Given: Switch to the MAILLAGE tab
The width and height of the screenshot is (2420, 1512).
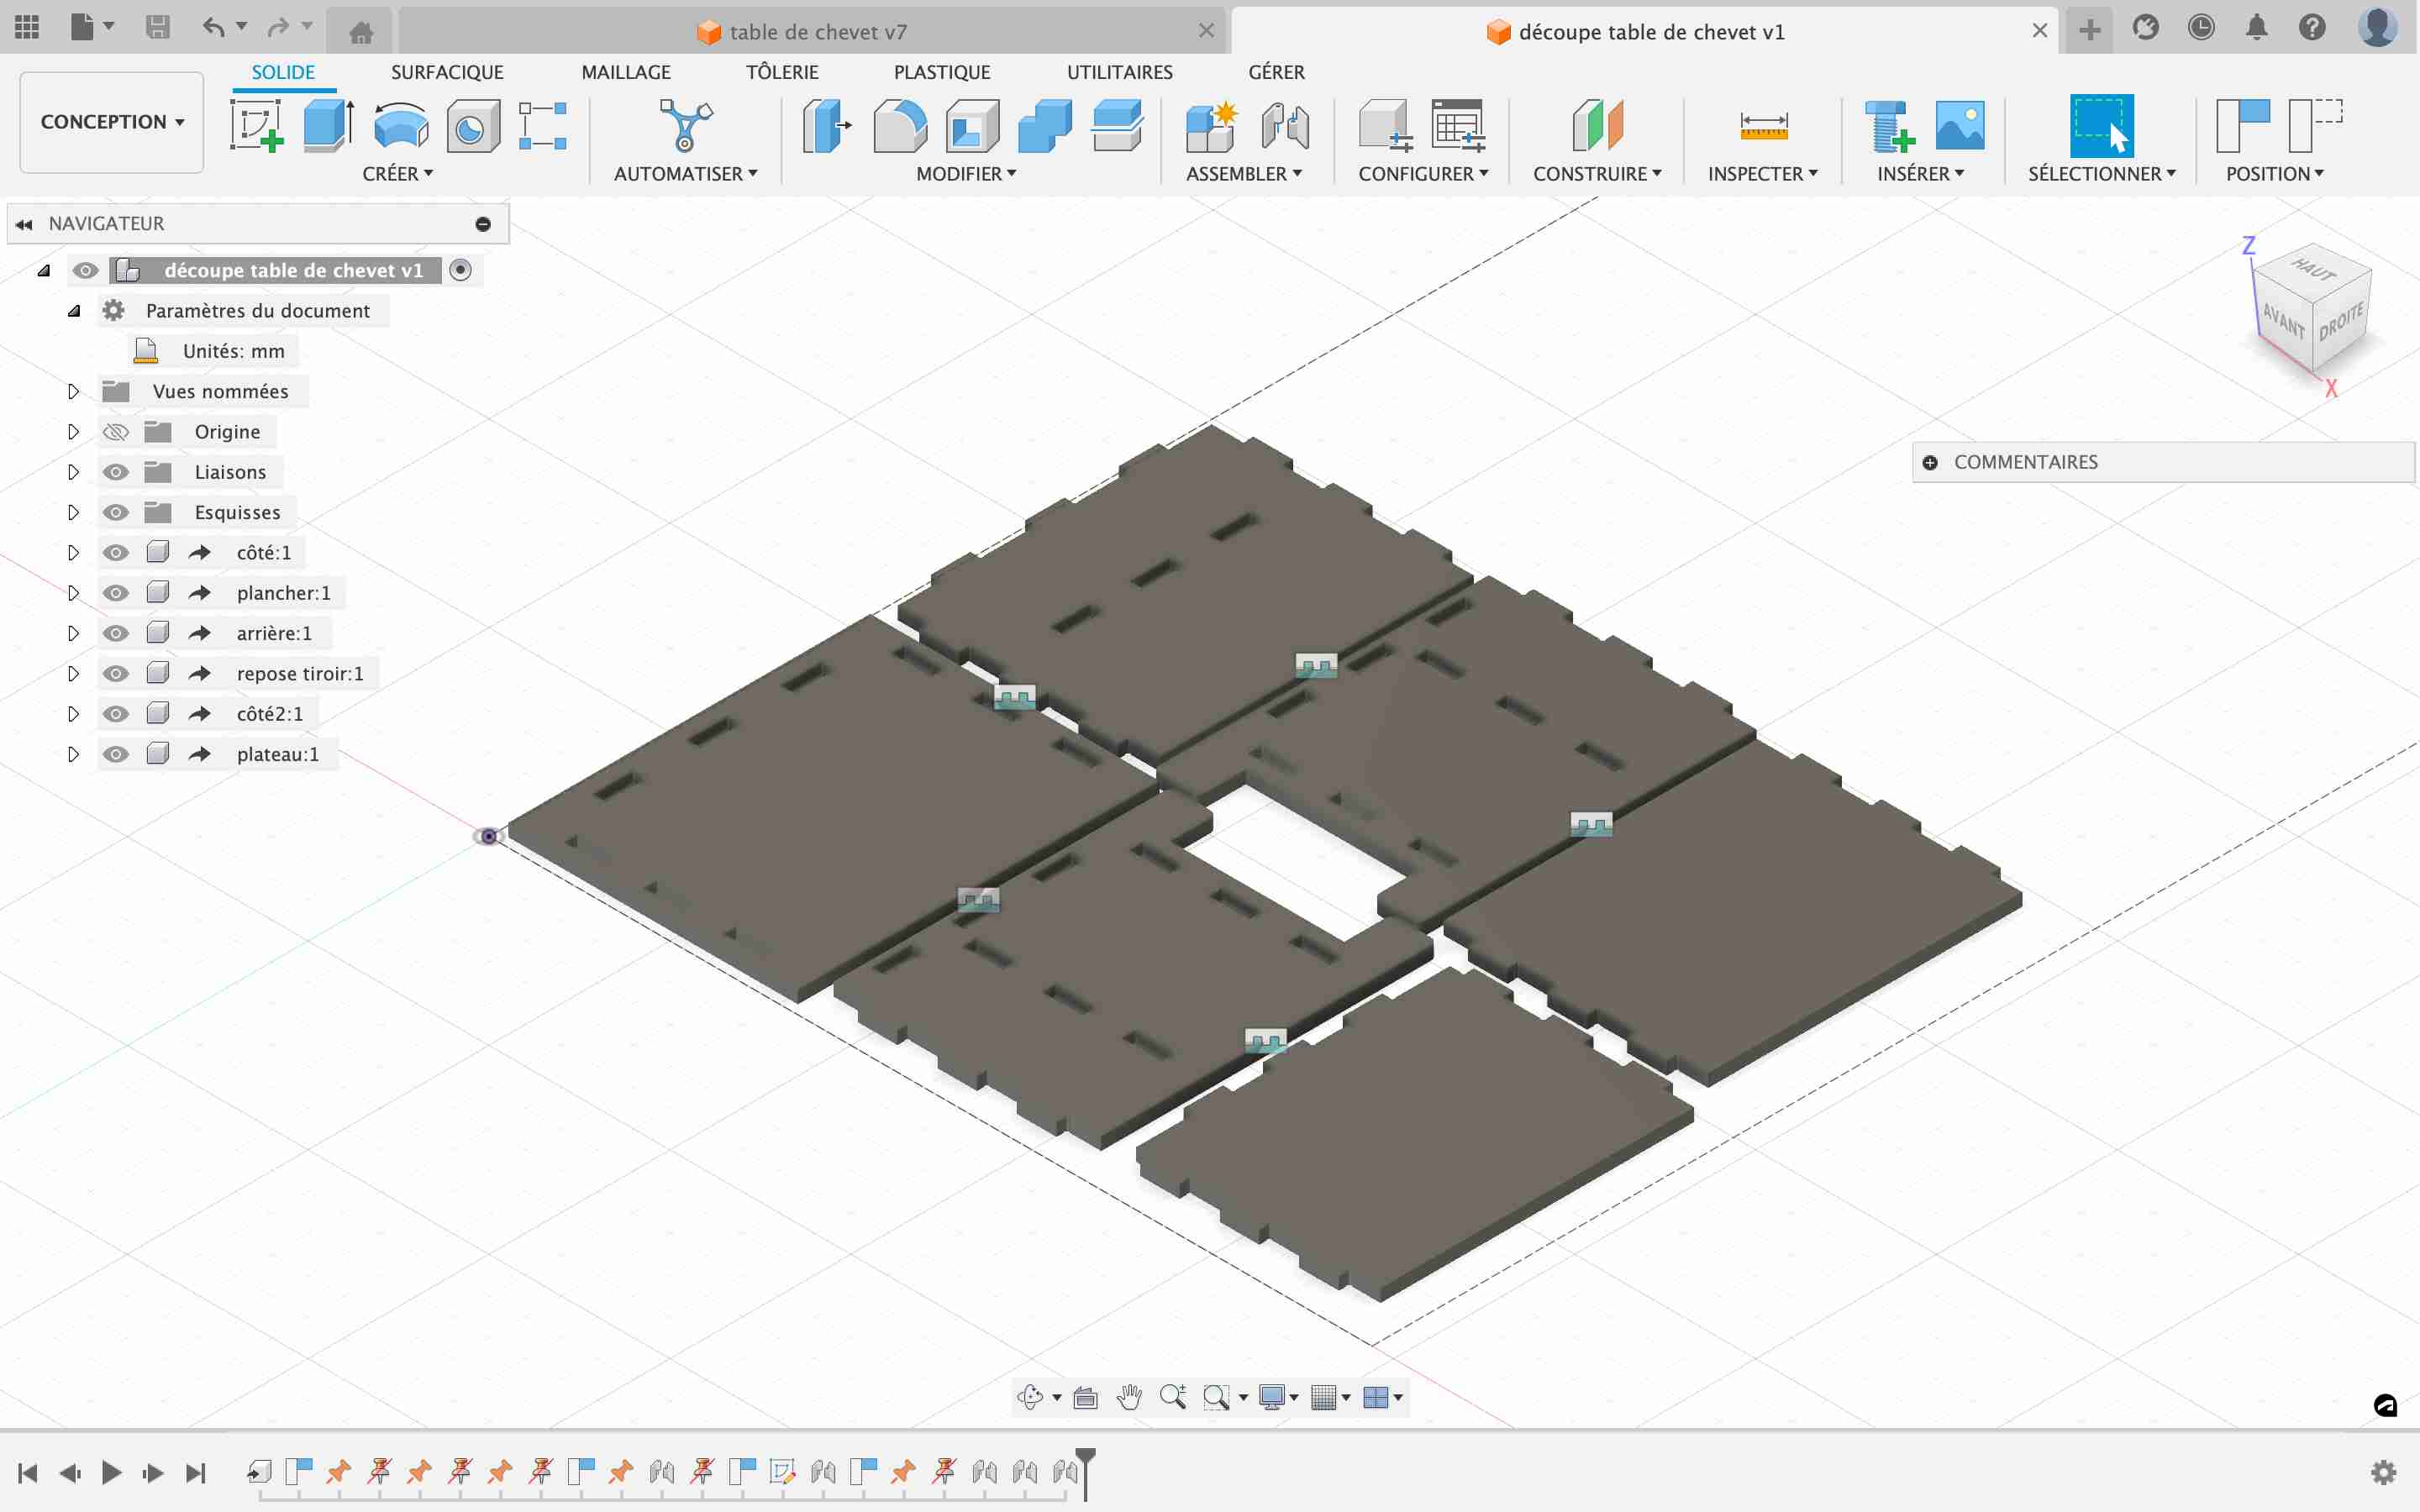Looking at the screenshot, I should (626, 72).
